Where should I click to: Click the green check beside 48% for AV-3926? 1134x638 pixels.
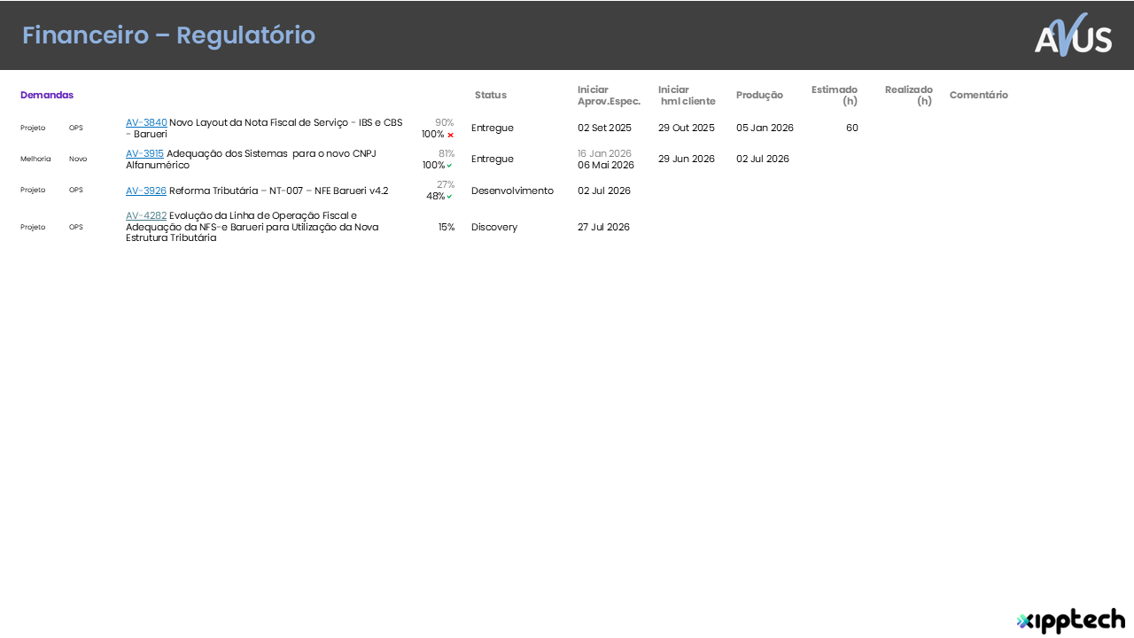point(449,197)
